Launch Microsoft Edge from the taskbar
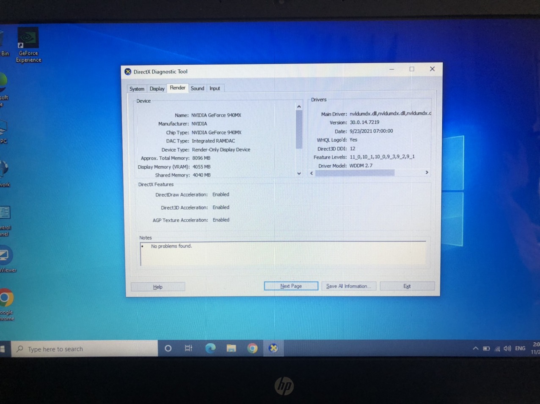This screenshot has width=540, height=404. click(x=210, y=348)
